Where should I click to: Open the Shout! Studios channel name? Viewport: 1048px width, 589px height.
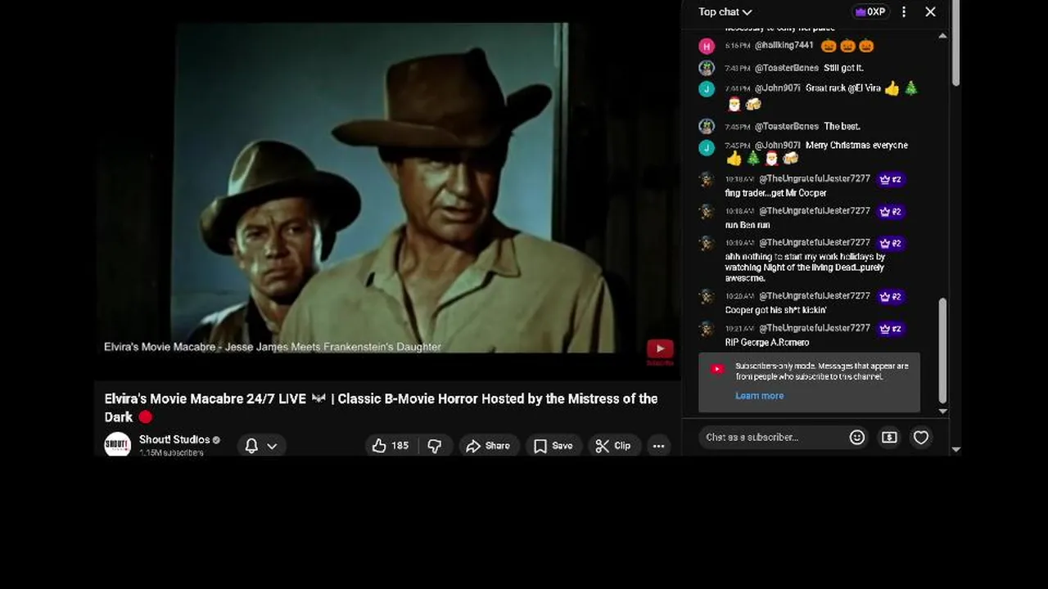tap(174, 440)
